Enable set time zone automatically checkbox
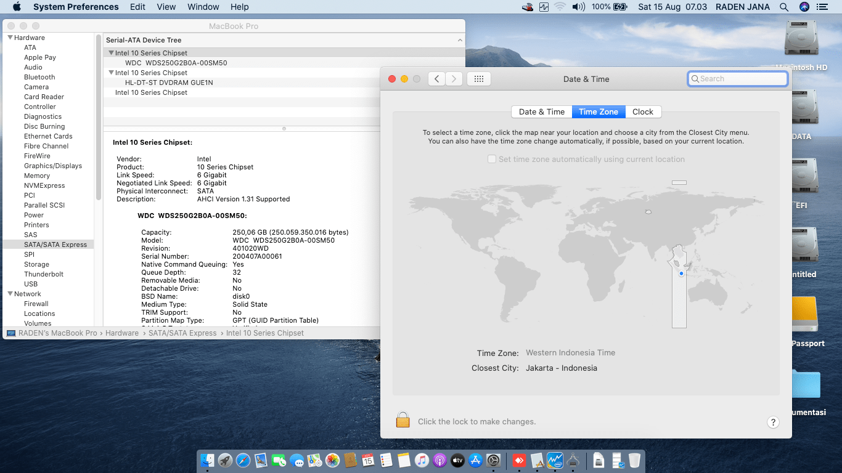Viewport: 842px width, 473px height. [492, 159]
